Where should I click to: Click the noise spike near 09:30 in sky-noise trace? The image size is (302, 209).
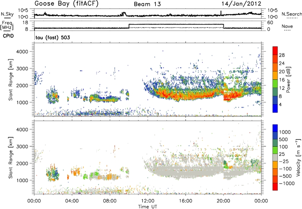[124, 14]
